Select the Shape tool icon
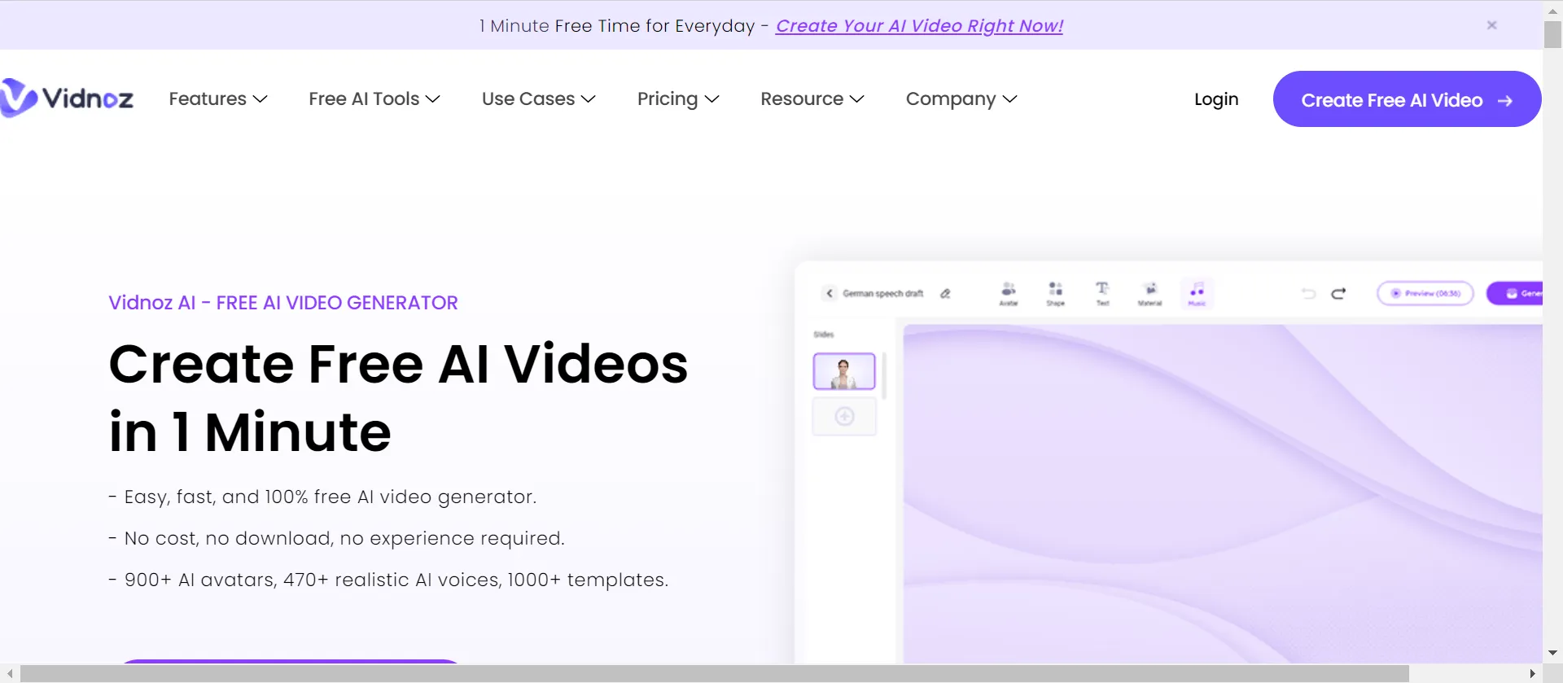Viewport: 1563px width, 683px height. [x=1056, y=293]
